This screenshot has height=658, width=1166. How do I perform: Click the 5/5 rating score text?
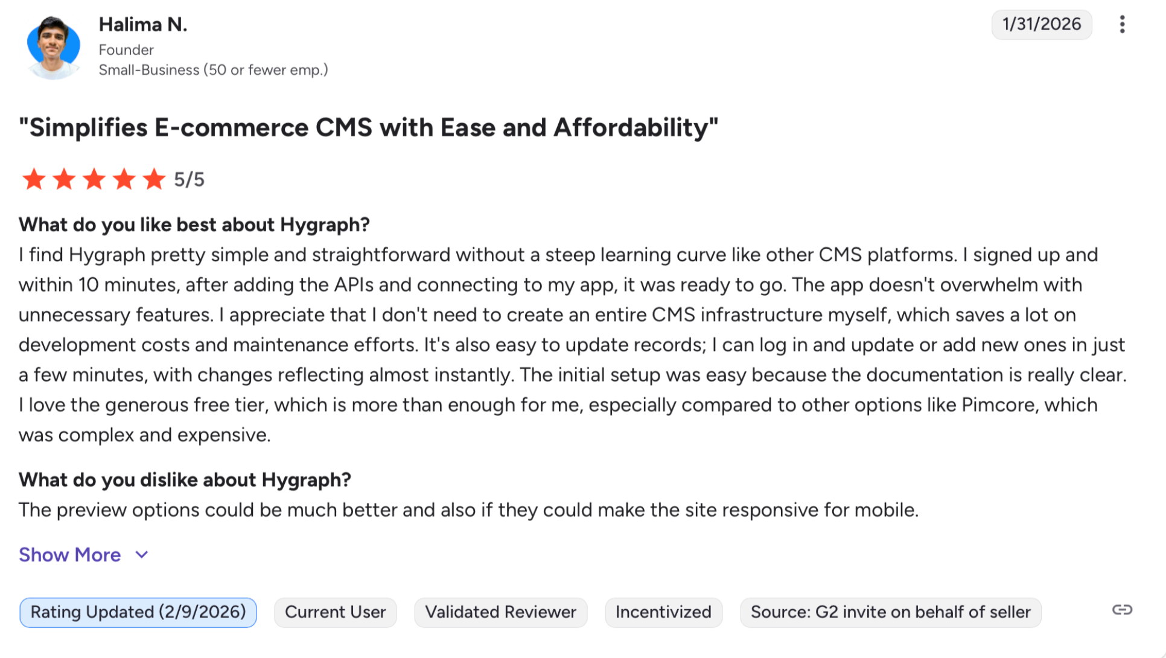click(x=189, y=180)
